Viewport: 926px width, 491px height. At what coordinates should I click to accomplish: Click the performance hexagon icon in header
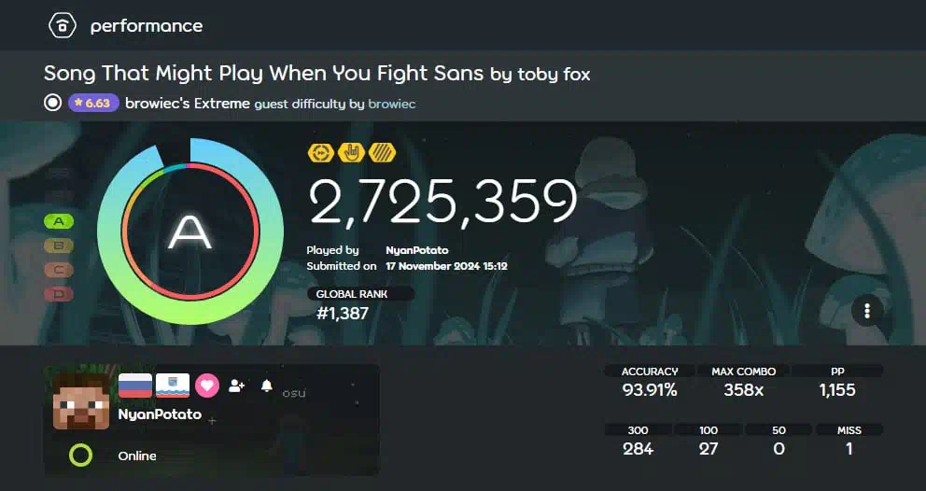pos(62,25)
